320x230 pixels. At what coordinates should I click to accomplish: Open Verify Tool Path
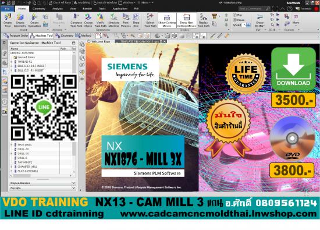[100, 20]
